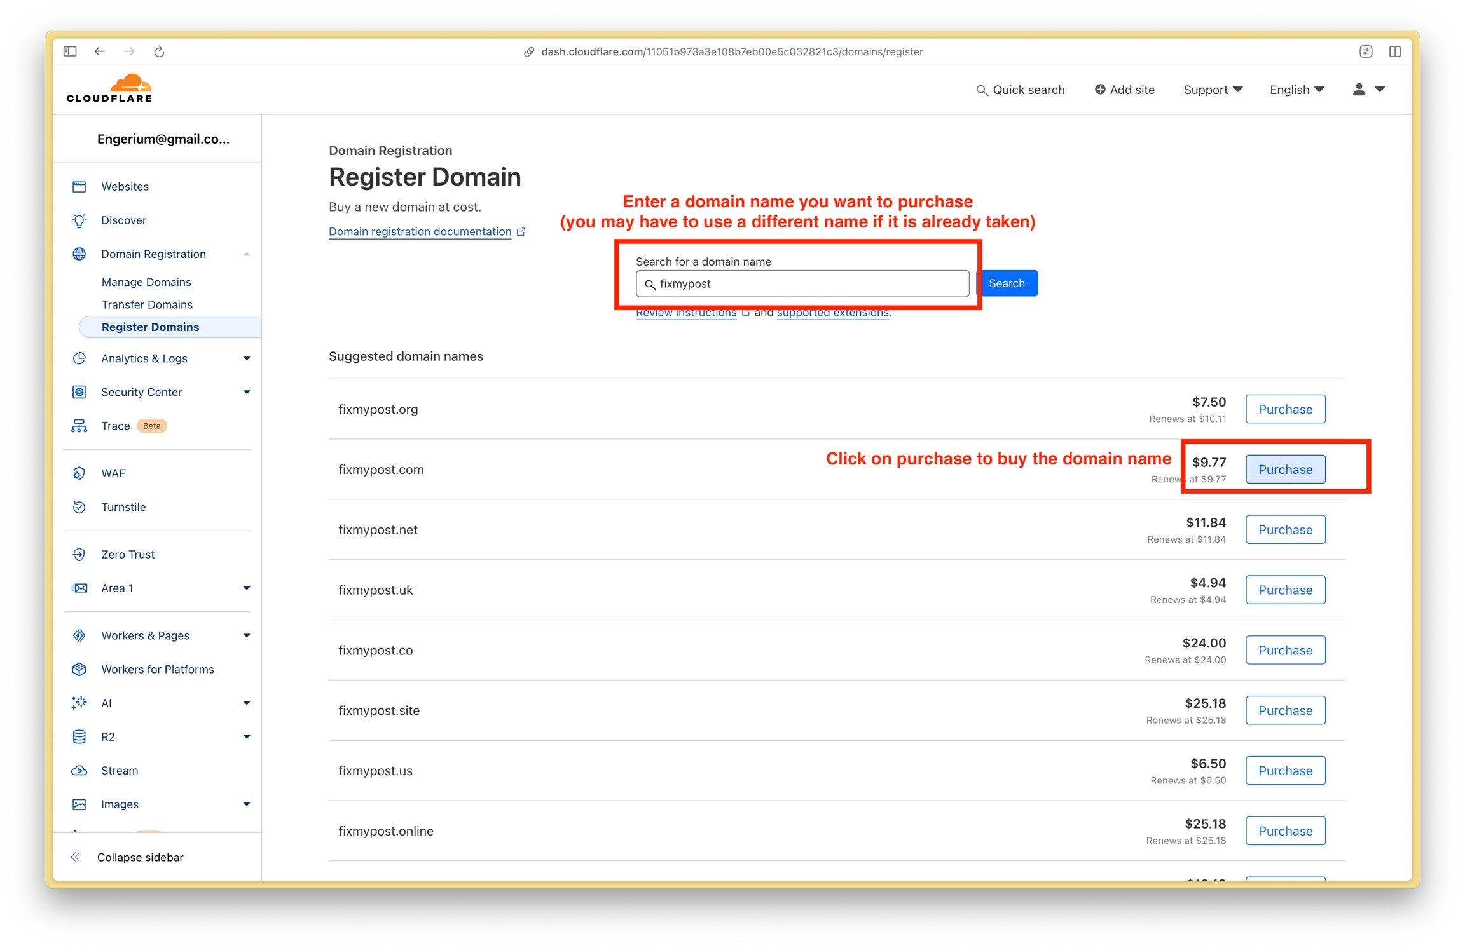Open Manage Domains in sidebar
Viewport: 1465px width, 948px height.
point(146,281)
